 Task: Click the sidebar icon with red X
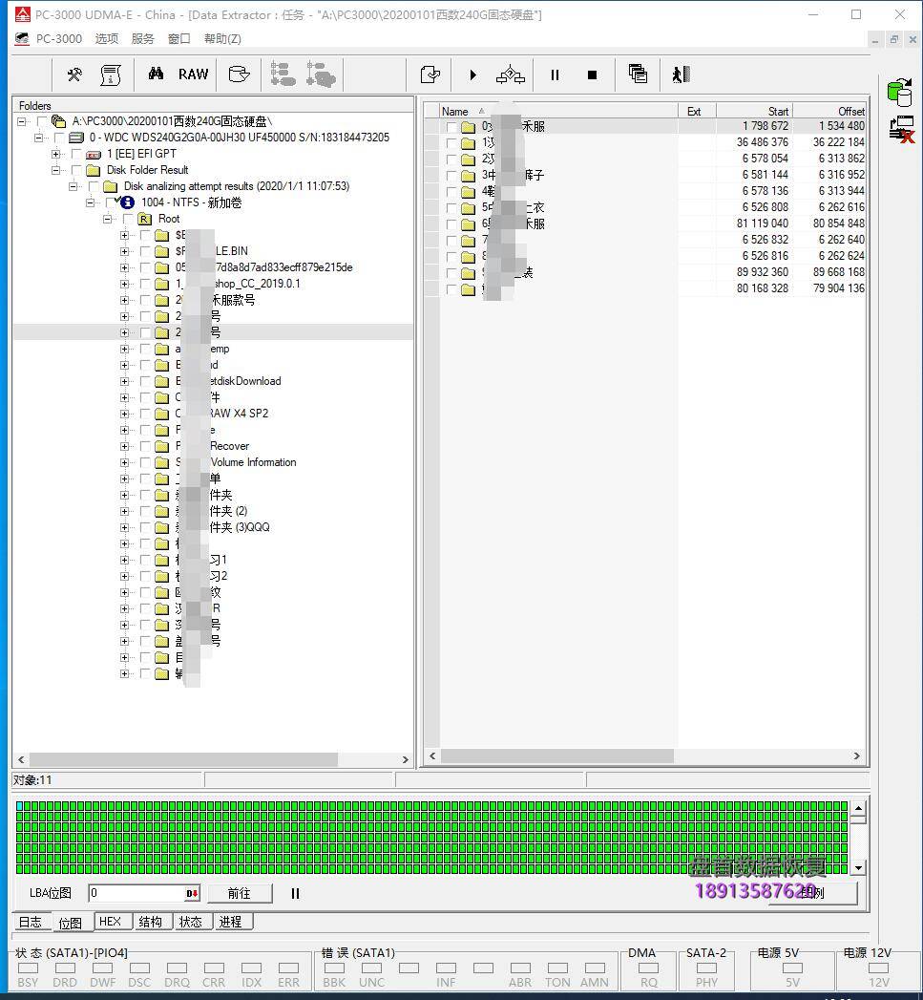902,130
